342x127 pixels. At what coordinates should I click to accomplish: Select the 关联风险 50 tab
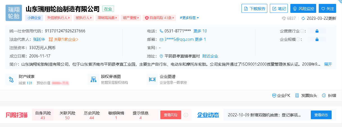pyautogui.click(x=67, y=115)
